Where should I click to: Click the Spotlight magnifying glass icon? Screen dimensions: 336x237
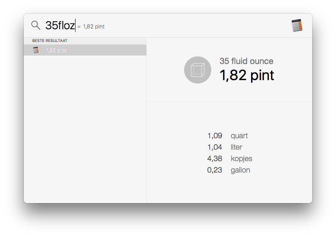coord(36,25)
